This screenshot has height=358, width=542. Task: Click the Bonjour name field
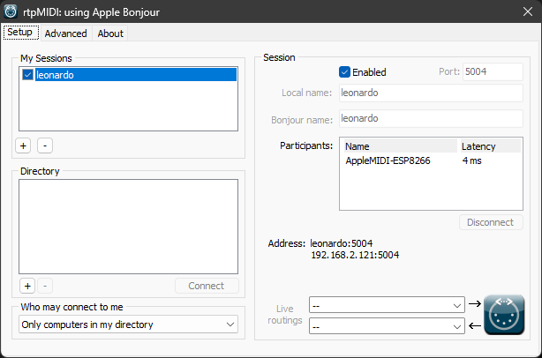click(x=431, y=118)
